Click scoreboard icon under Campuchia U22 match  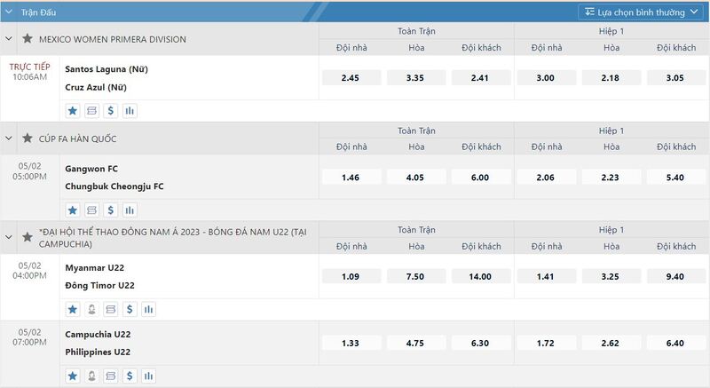pos(110,376)
